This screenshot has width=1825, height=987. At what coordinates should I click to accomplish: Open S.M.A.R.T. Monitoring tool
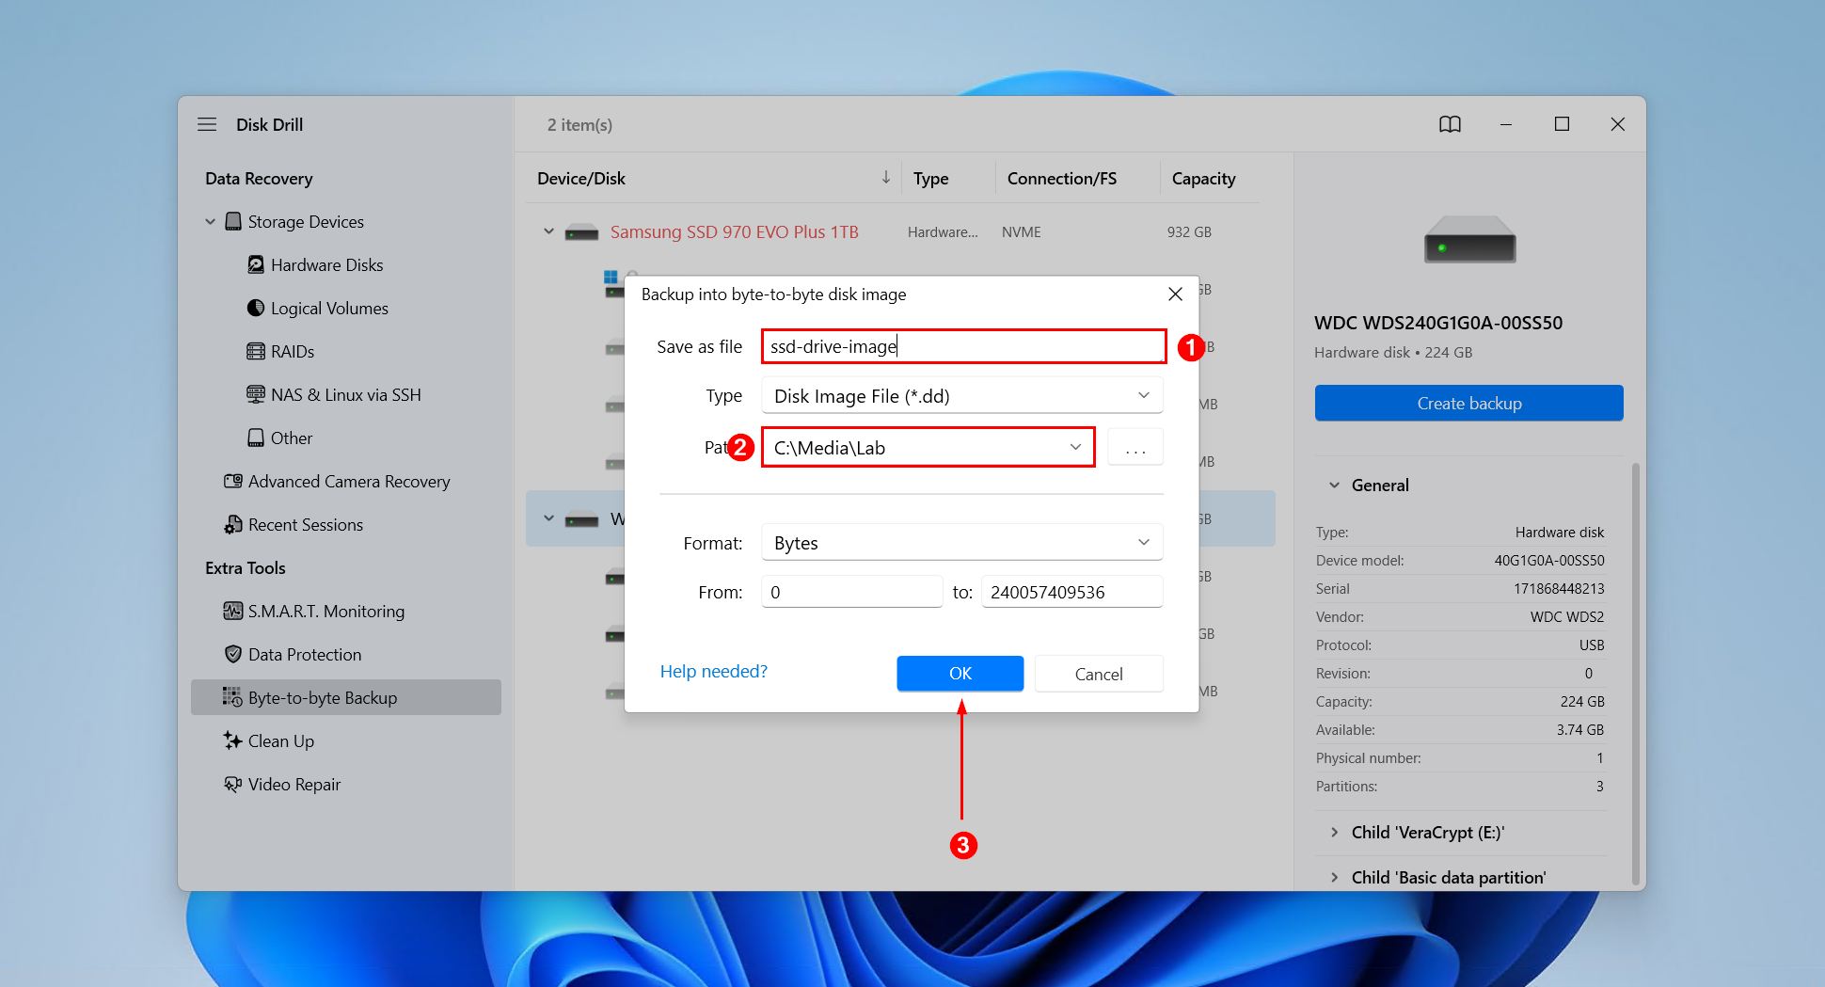(326, 611)
